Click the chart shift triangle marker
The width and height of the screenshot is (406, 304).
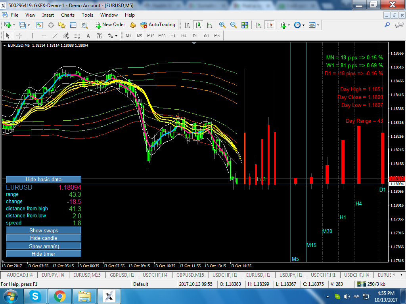pos(194,44)
